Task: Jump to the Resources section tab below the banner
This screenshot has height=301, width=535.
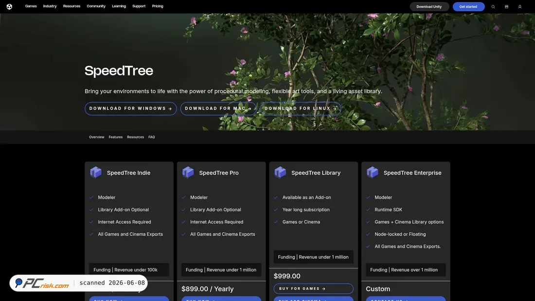Action: coord(136,137)
